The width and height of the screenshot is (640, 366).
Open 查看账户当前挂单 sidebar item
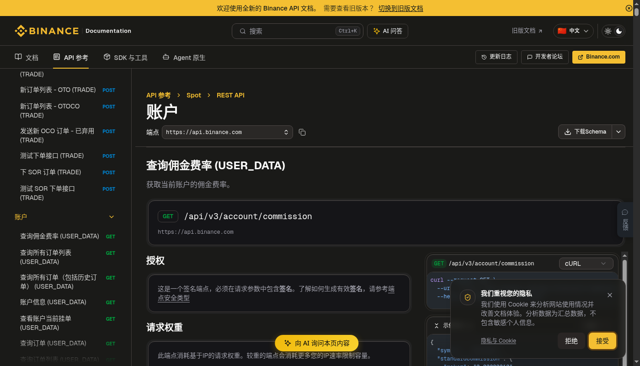(68, 323)
